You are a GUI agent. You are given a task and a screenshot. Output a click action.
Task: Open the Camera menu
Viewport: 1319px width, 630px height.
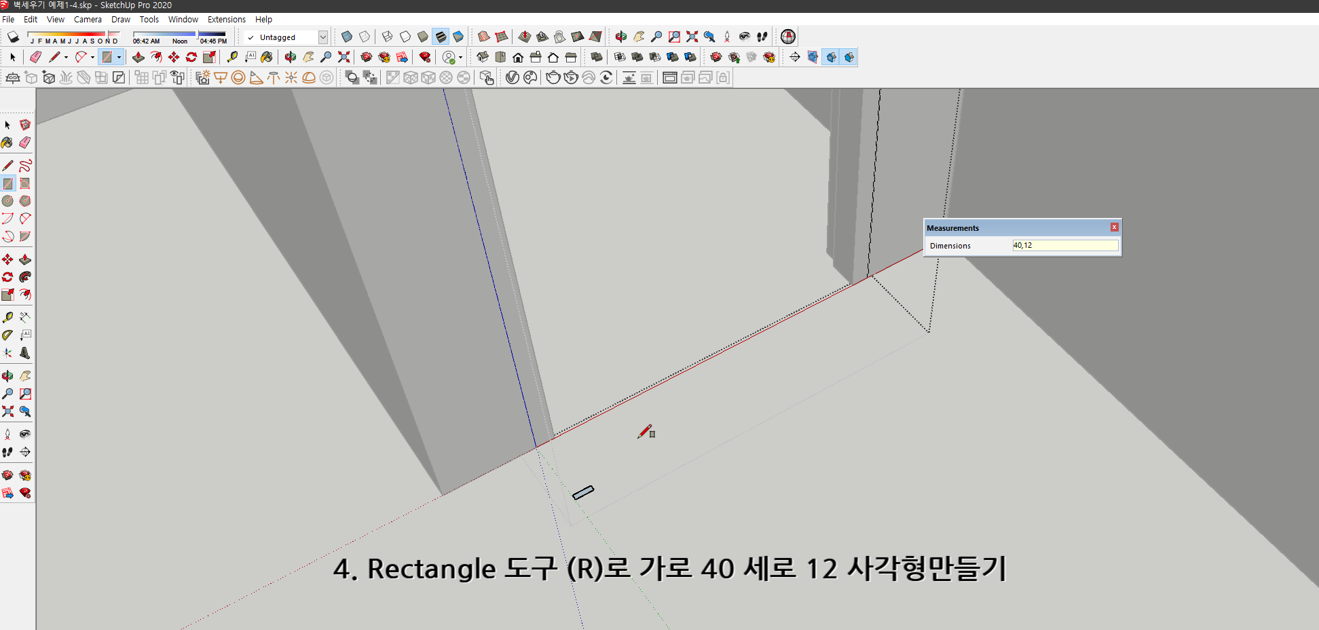[x=88, y=19]
